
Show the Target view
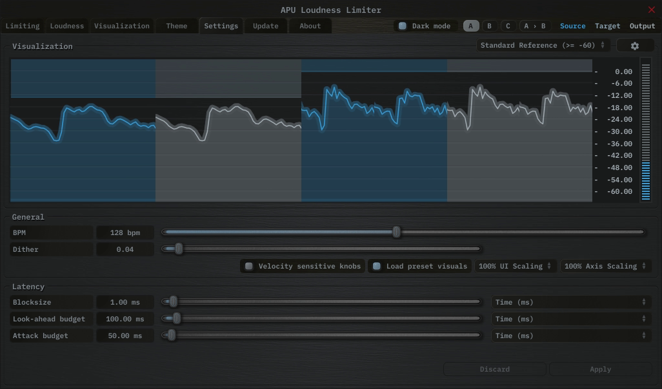(607, 26)
